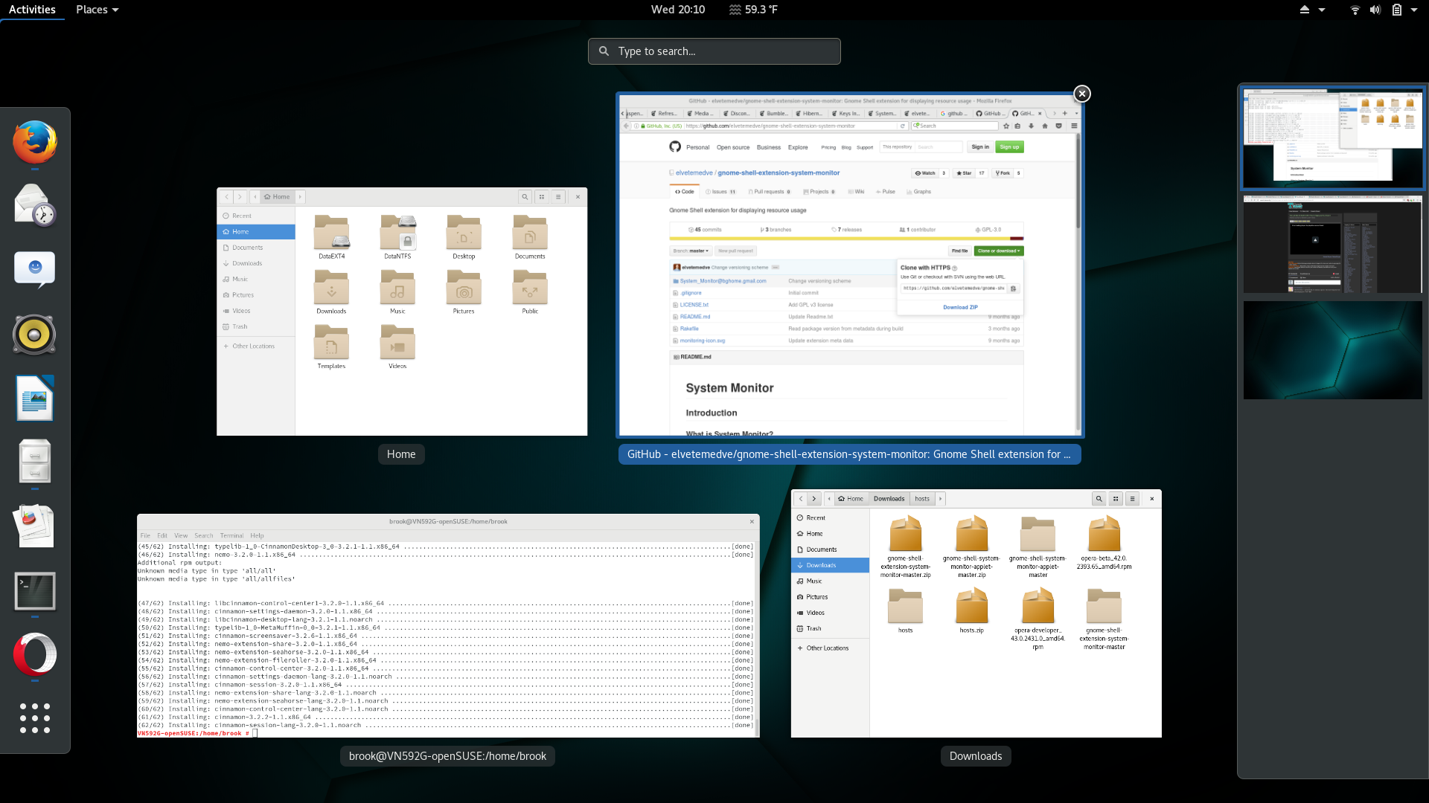
Task: Open the system menu arrow in the top-right corner
Action: coord(1413,10)
